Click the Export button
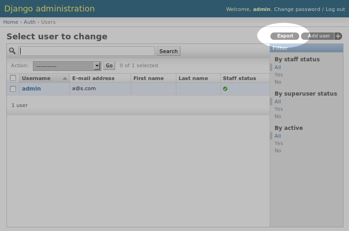Image resolution: width=349 pixels, height=231 pixels. pyautogui.click(x=285, y=36)
